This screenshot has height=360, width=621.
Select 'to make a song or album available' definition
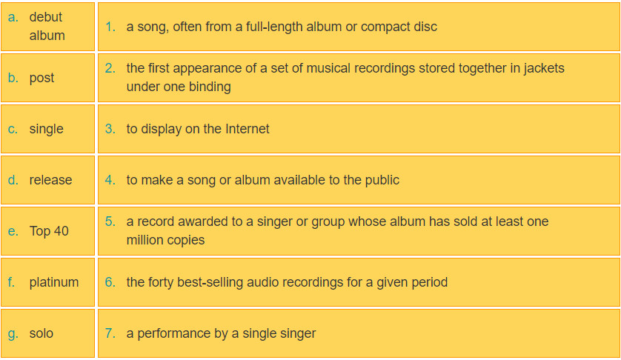(x=262, y=180)
